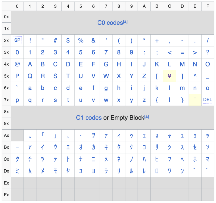Click the DEL character link

[x=207, y=100]
